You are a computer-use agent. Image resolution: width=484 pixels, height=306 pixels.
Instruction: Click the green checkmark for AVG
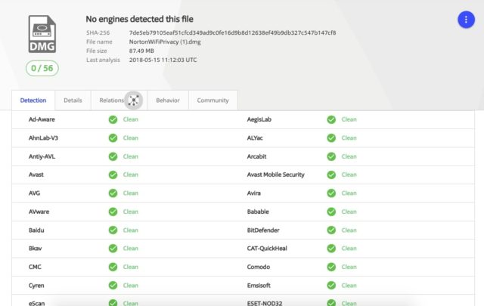tap(113, 193)
